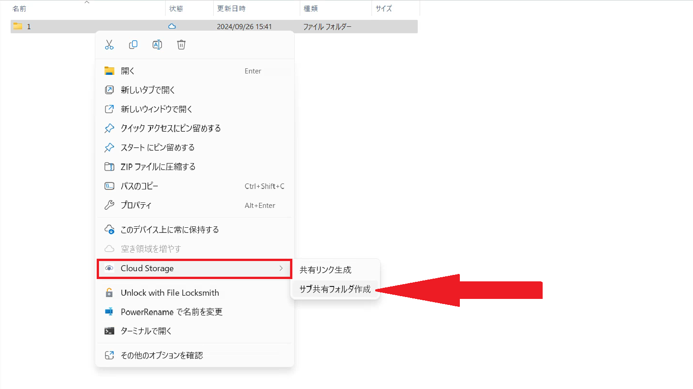
Task: Click the terminal icon beside ターミナルで開く
Action: [109, 331]
